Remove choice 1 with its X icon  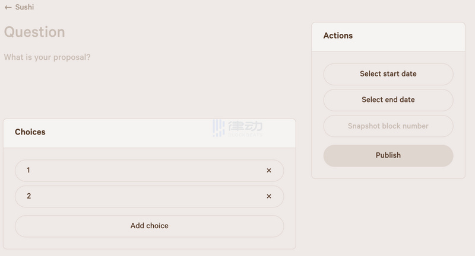(x=268, y=171)
